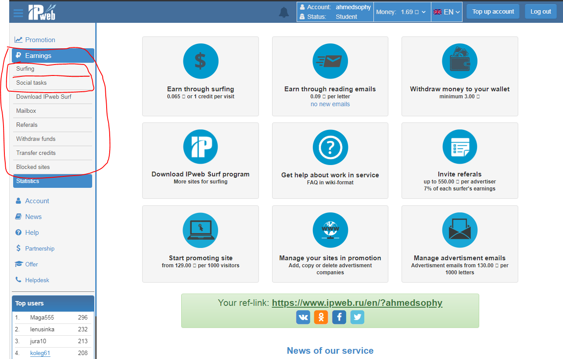Image resolution: width=563 pixels, height=359 pixels.
Task: Click the dollar sign surfing icon
Action: [201, 61]
